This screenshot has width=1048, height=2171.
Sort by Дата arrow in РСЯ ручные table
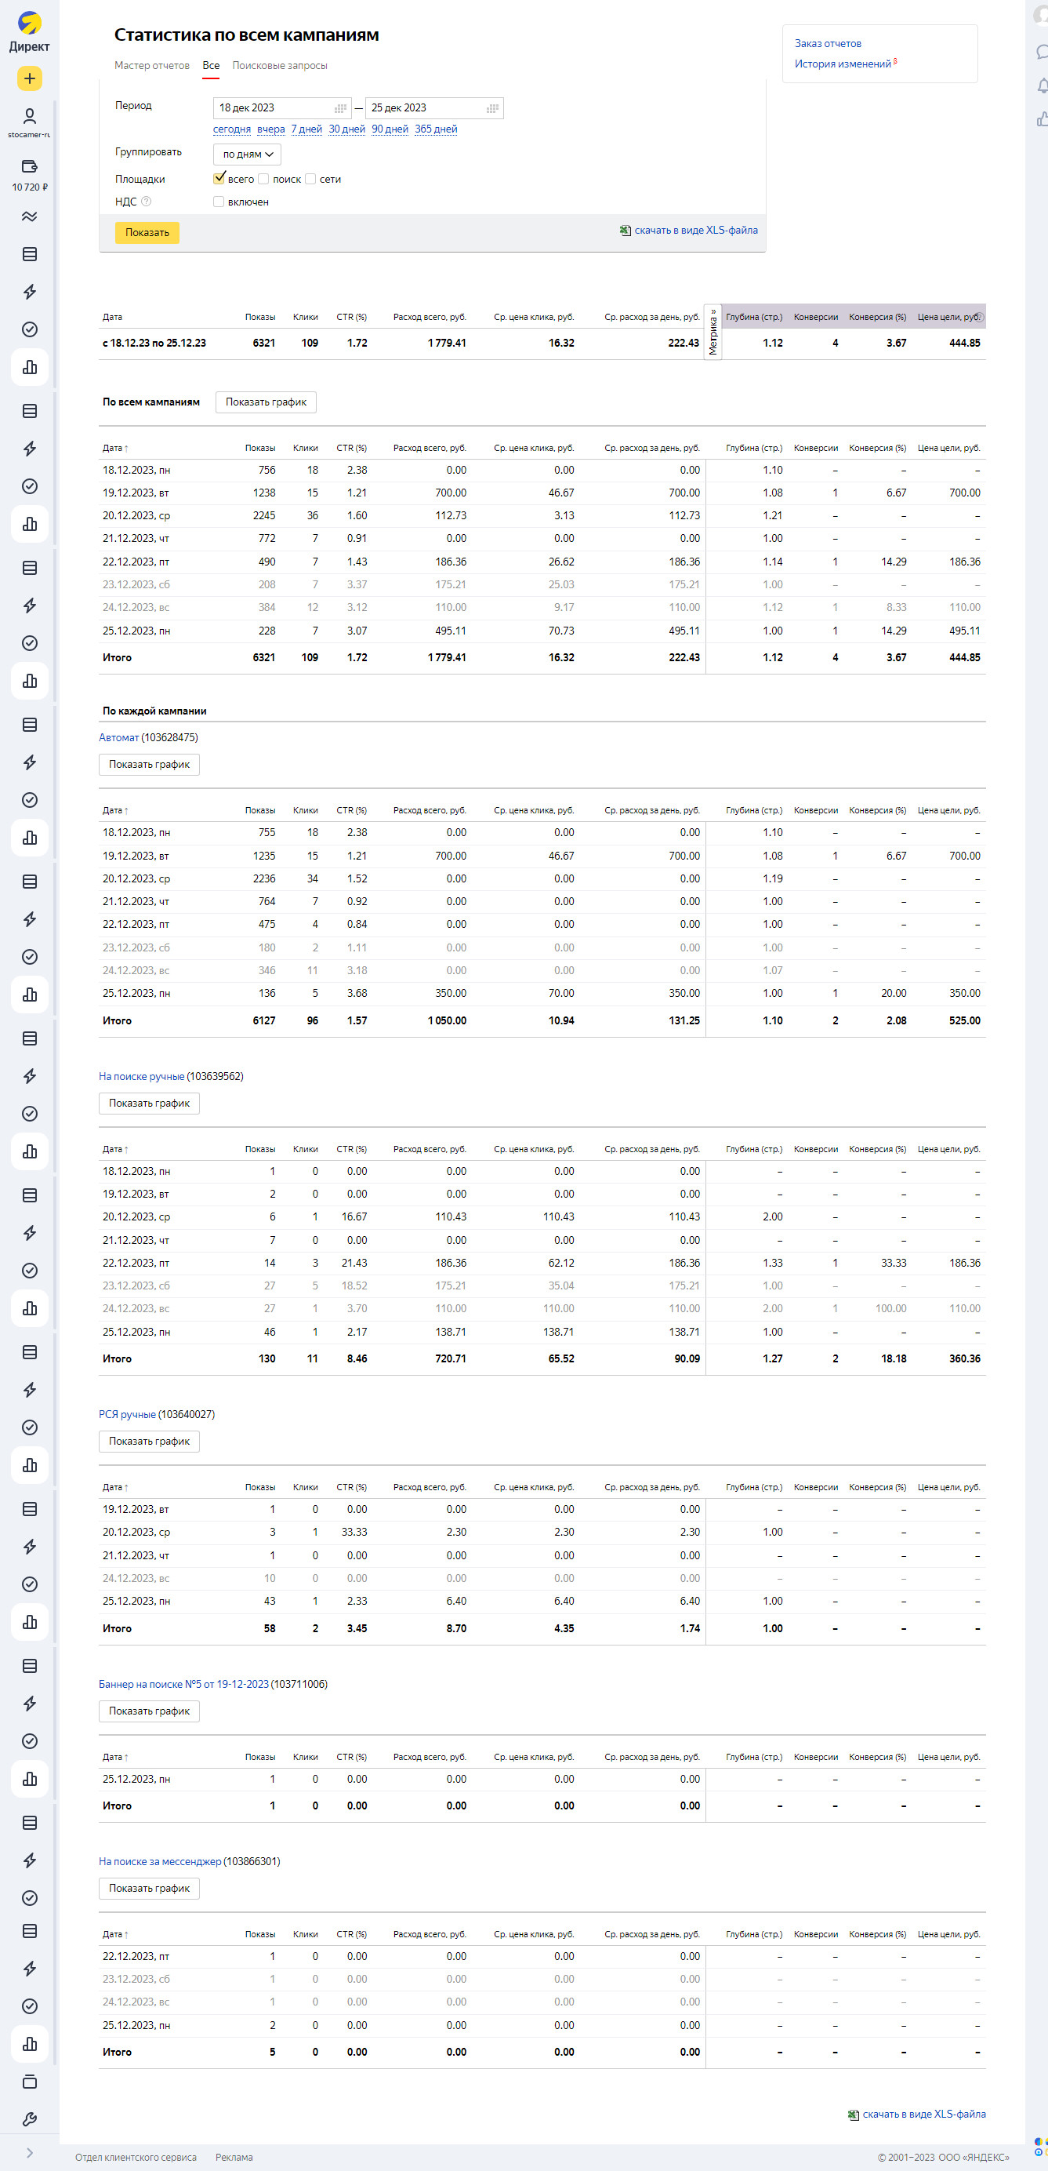click(x=126, y=1488)
